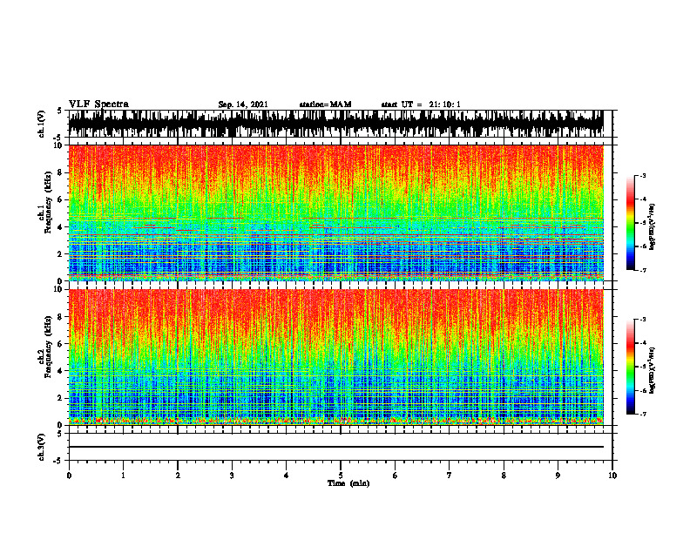Click time-axis tick label '9'
This screenshot has width=690, height=533.
tap(558, 476)
